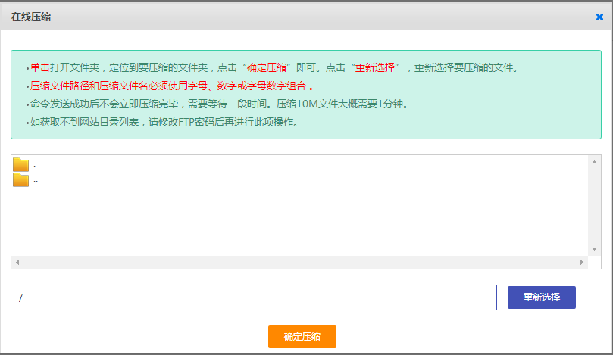Screen dimensions: 613x355
Task: Click the horizontal scrollbar track under the file list
Action: tap(299, 262)
